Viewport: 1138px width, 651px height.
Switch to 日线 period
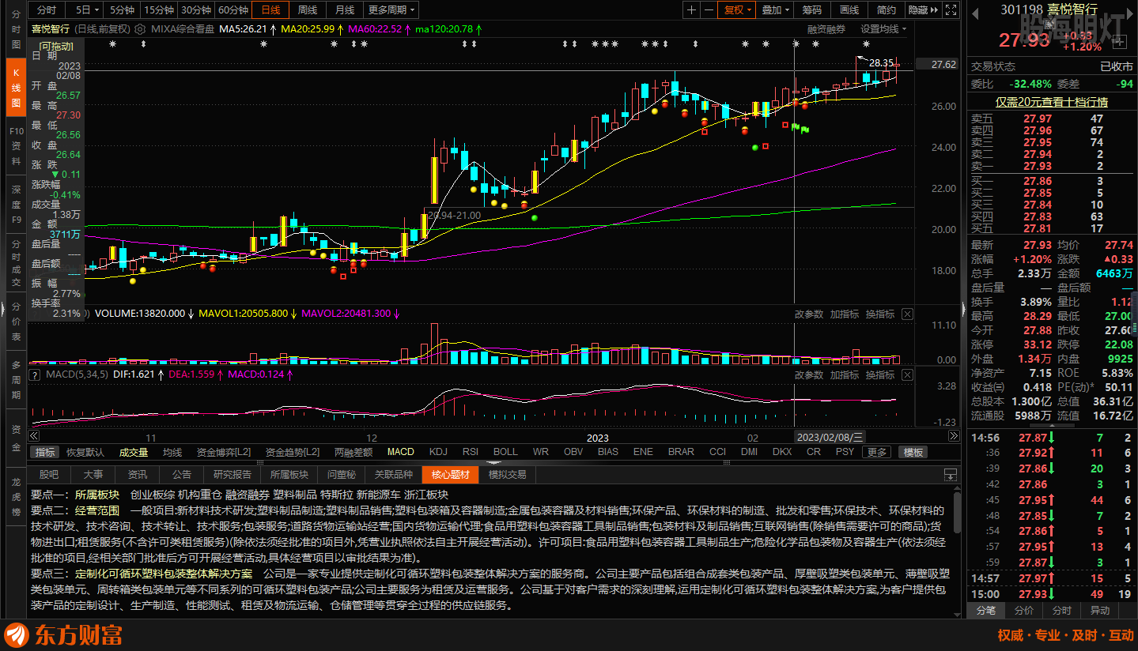click(x=270, y=9)
